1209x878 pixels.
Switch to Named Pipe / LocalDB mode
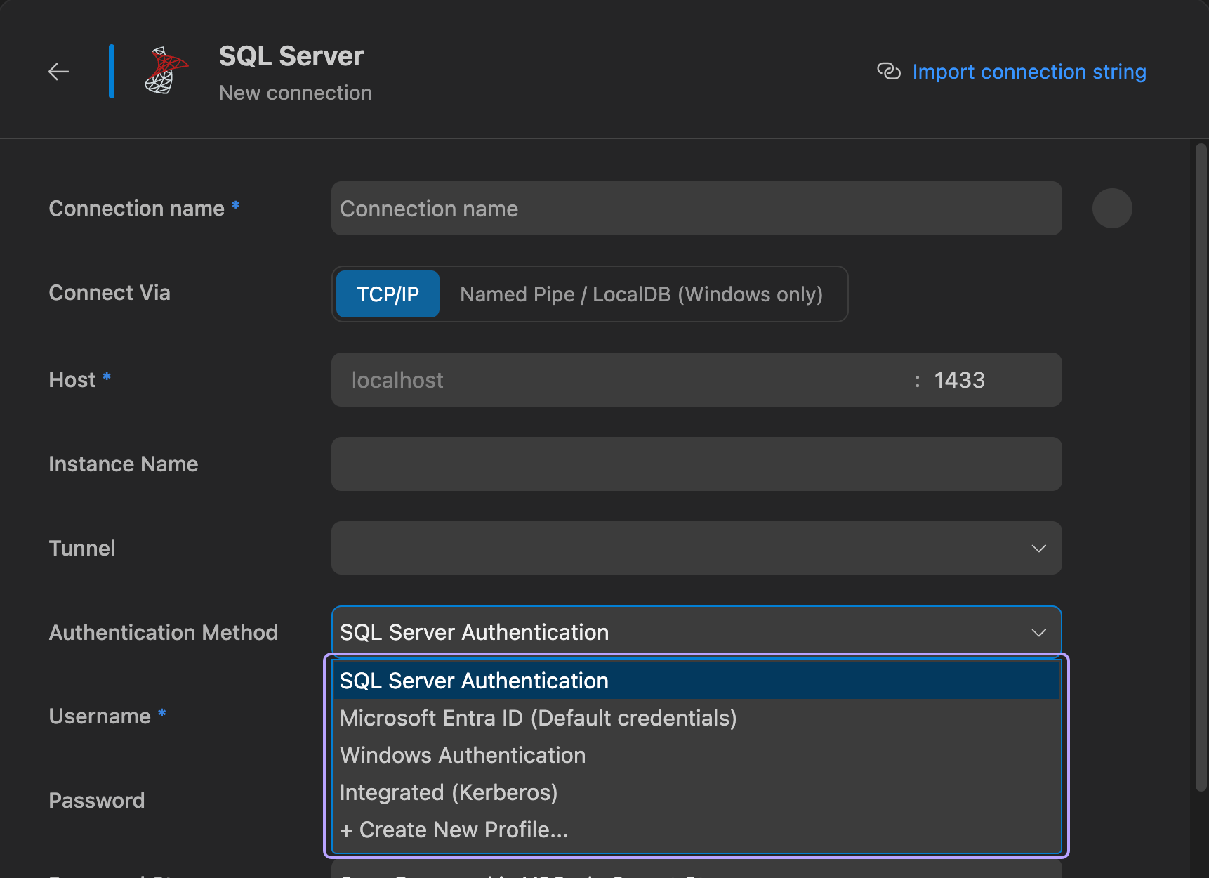click(x=641, y=294)
